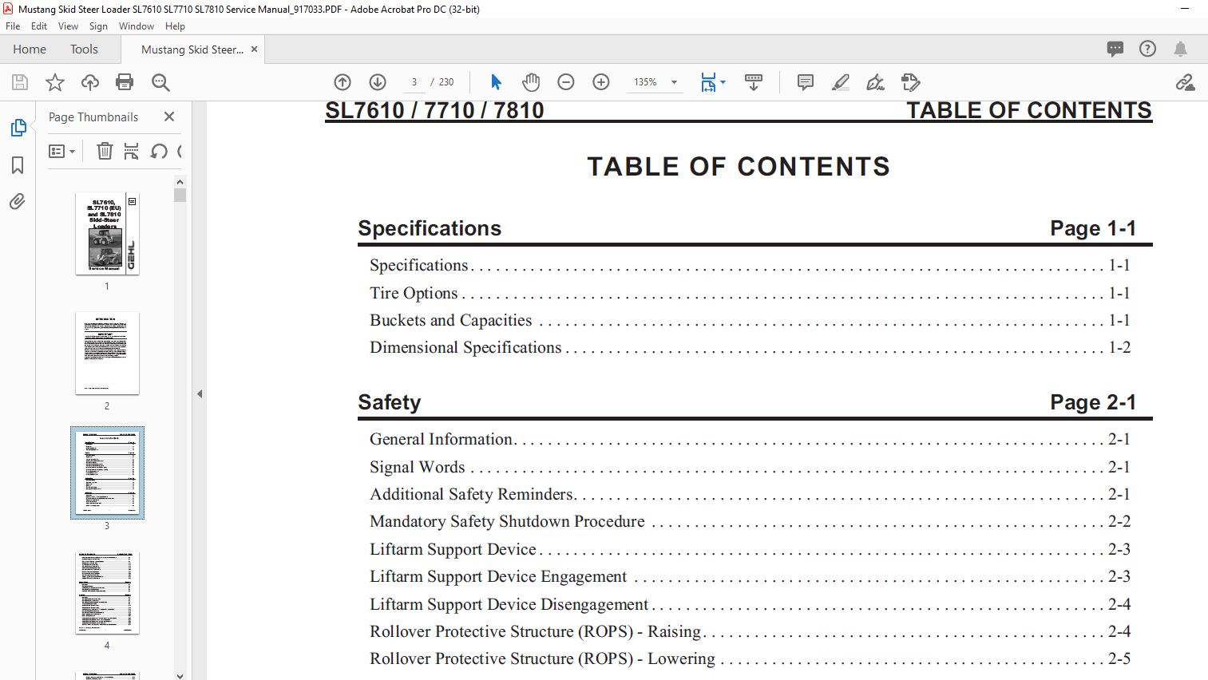The width and height of the screenshot is (1208, 680).
Task: Upload file to cloud icon
Action: pyautogui.click(x=90, y=82)
